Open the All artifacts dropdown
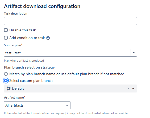 click(37, 105)
